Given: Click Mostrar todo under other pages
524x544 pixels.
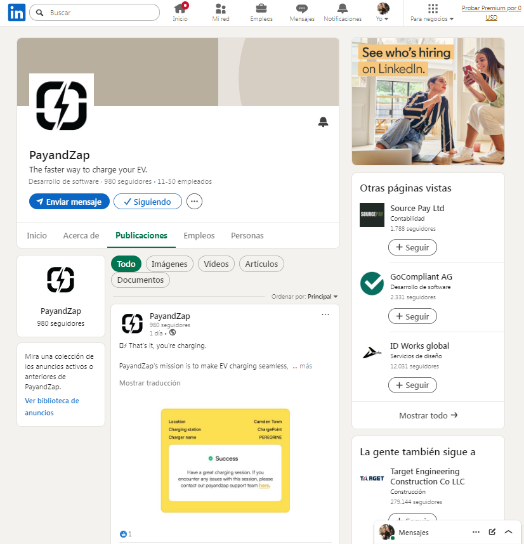Looking at the screenshot, I should coord(428,415).
